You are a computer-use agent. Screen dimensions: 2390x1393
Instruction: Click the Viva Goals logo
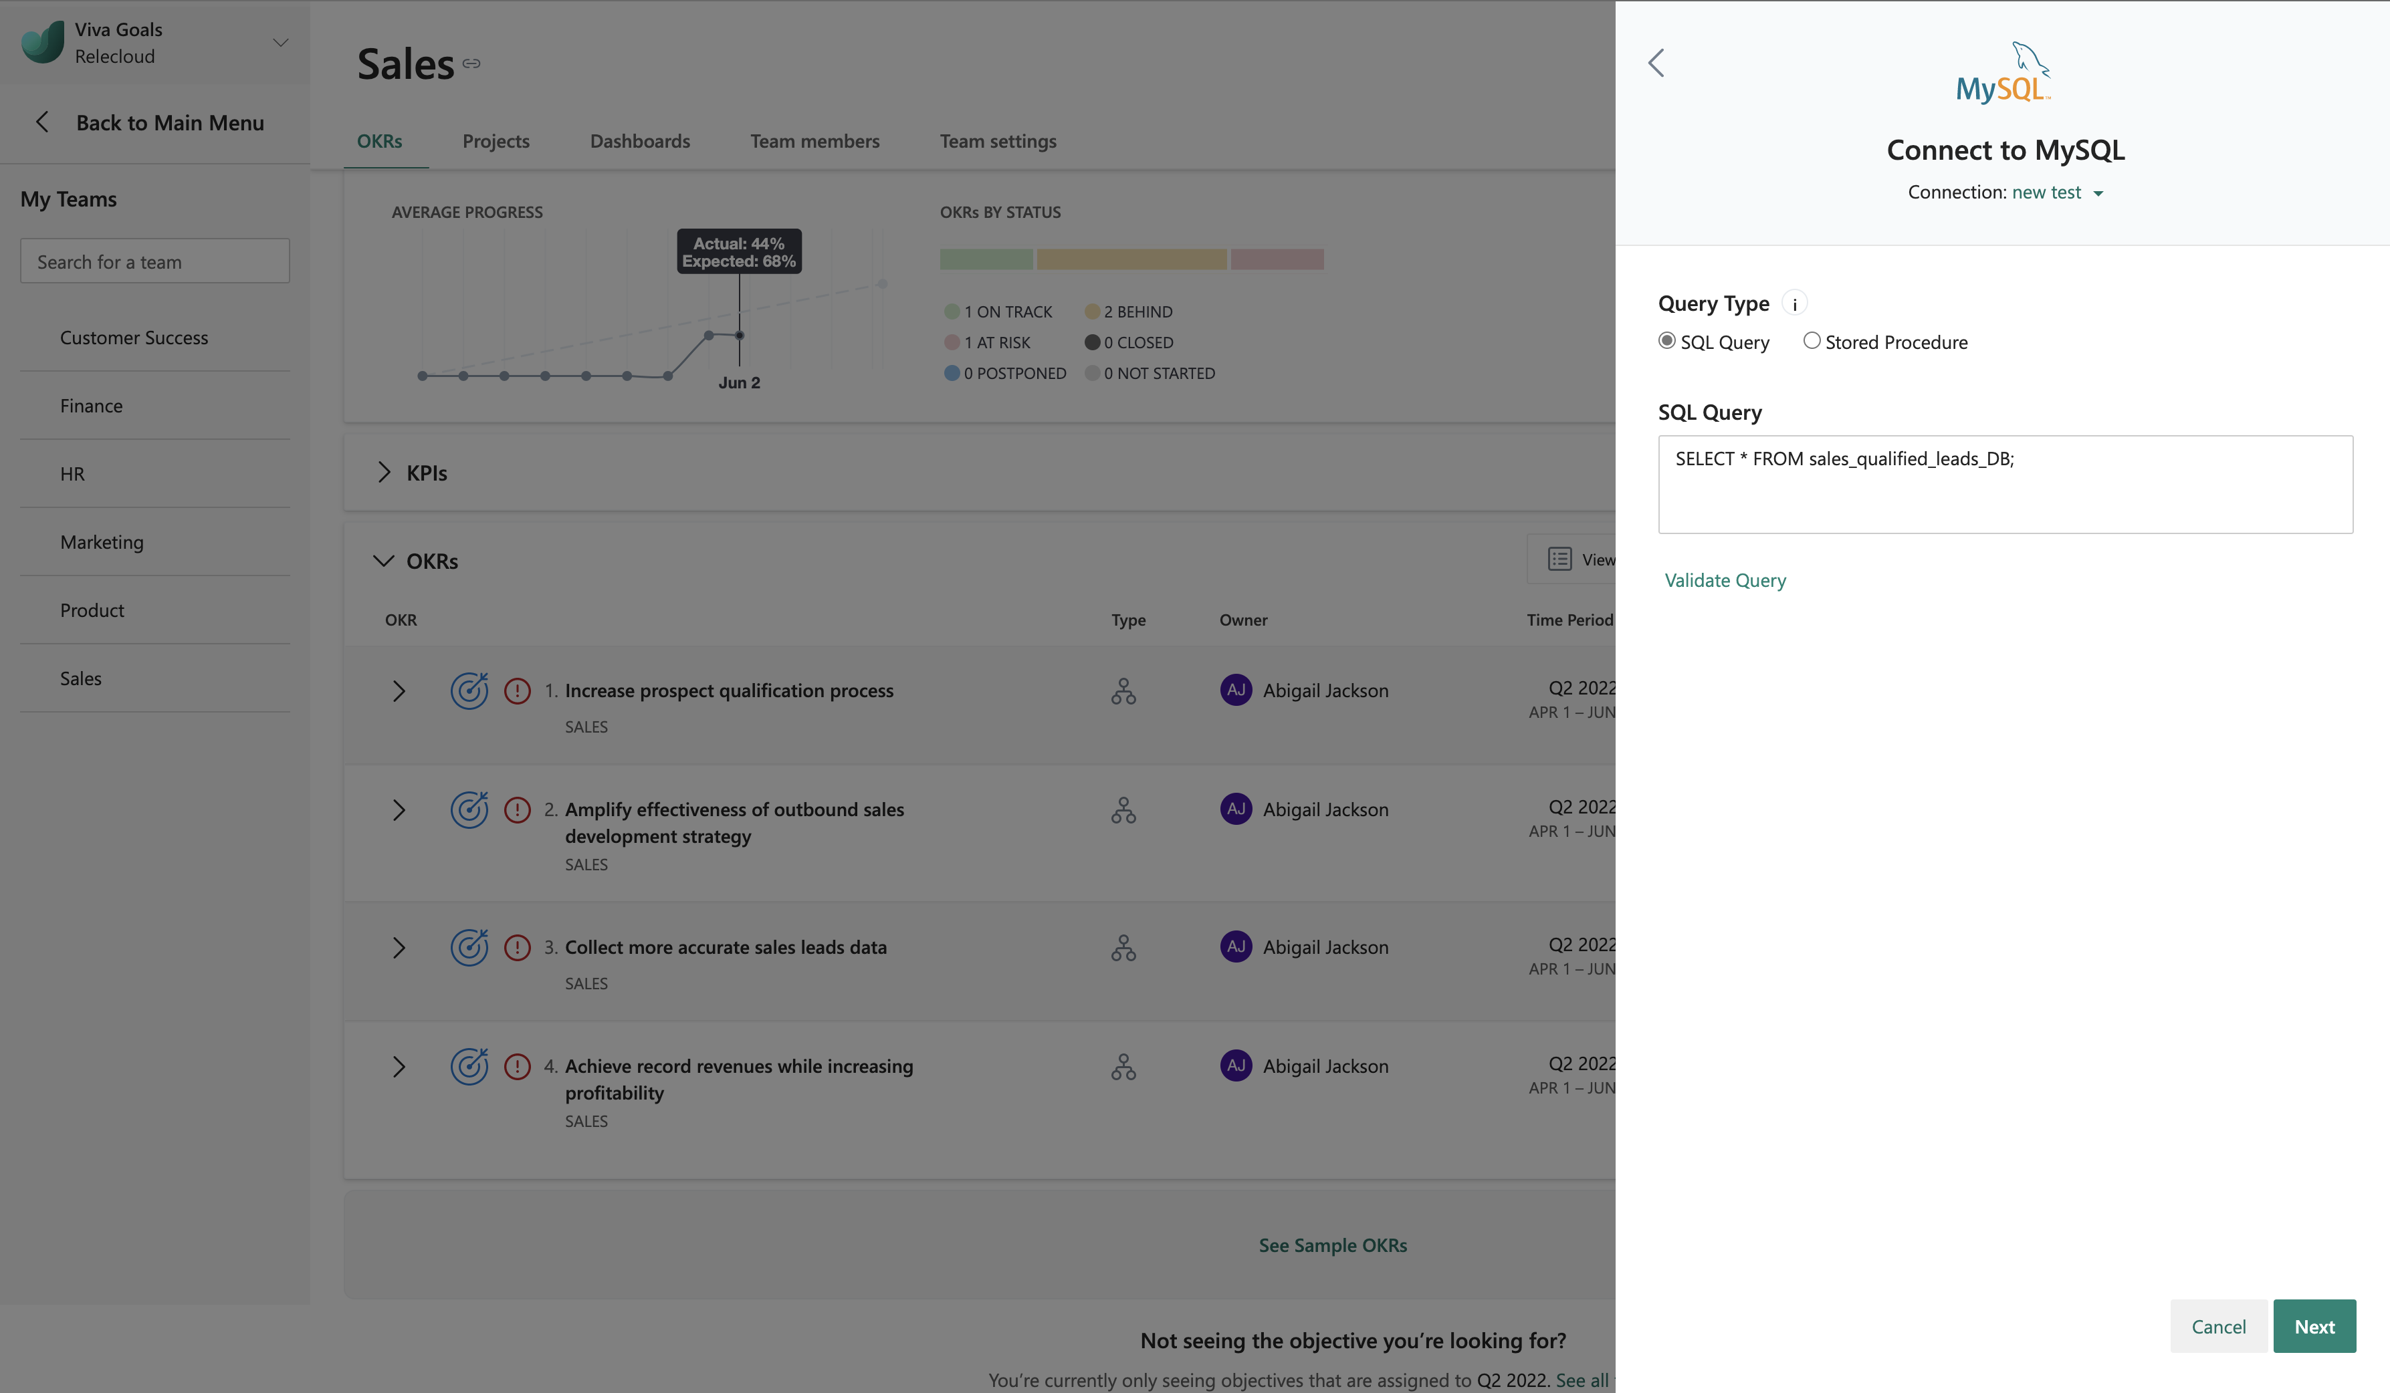(43, 41)
